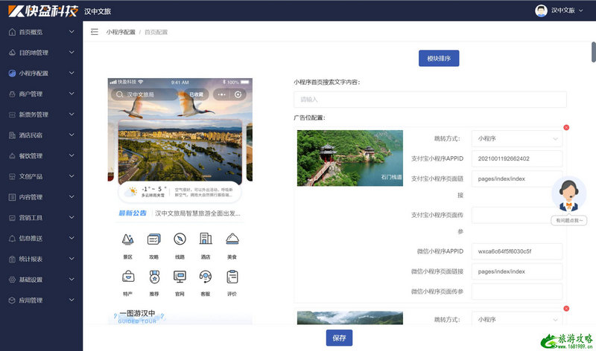Viewport: 596px width, 351px height.
Task: Tap the 攻略 guide icon in preview
Action: [x=153, y=239]
